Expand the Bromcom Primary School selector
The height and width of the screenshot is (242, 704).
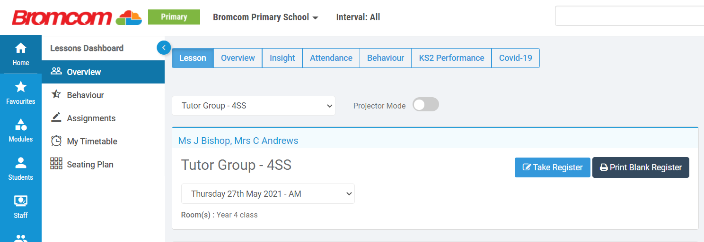(265, 17)
